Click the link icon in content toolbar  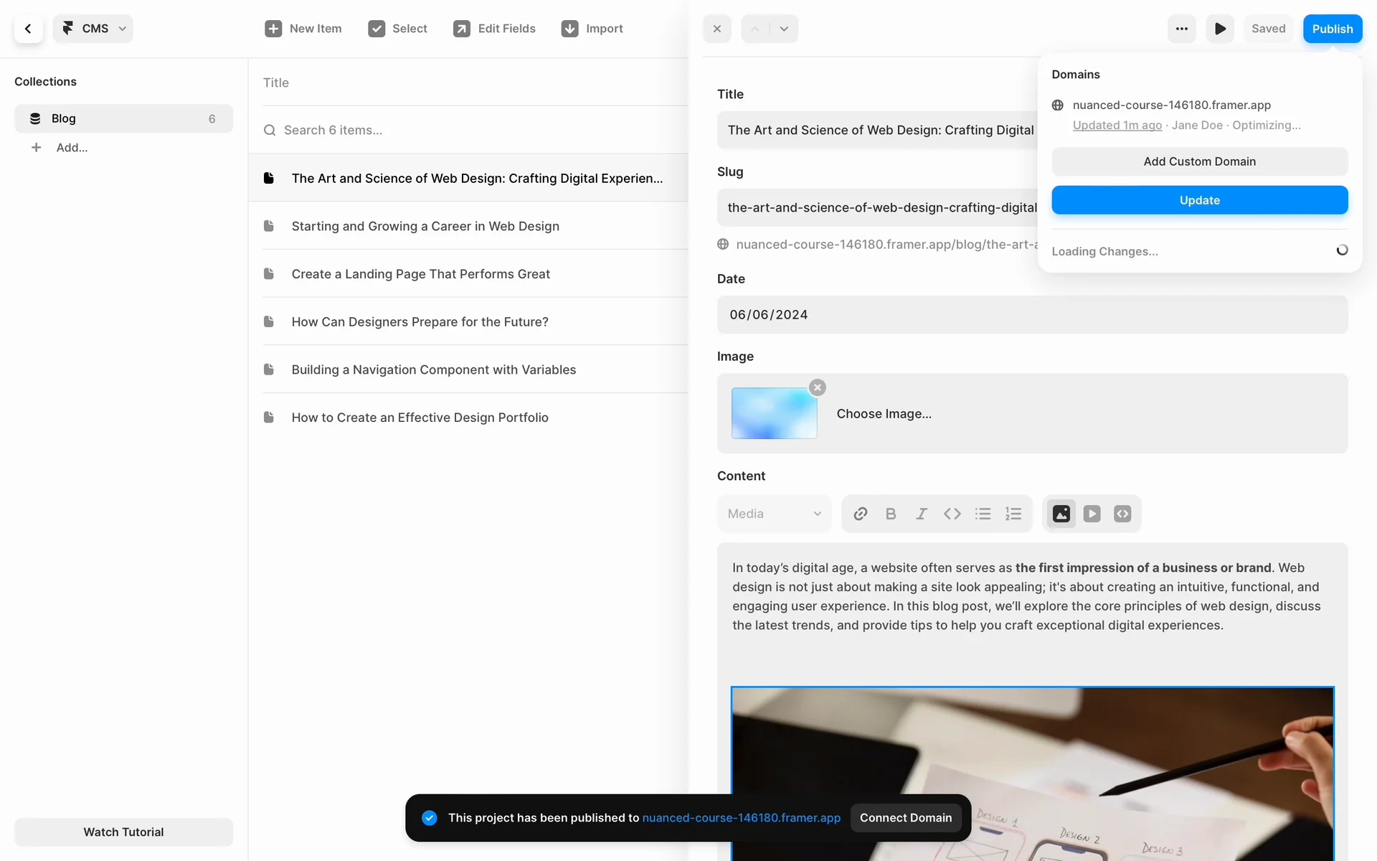(861, 514)
